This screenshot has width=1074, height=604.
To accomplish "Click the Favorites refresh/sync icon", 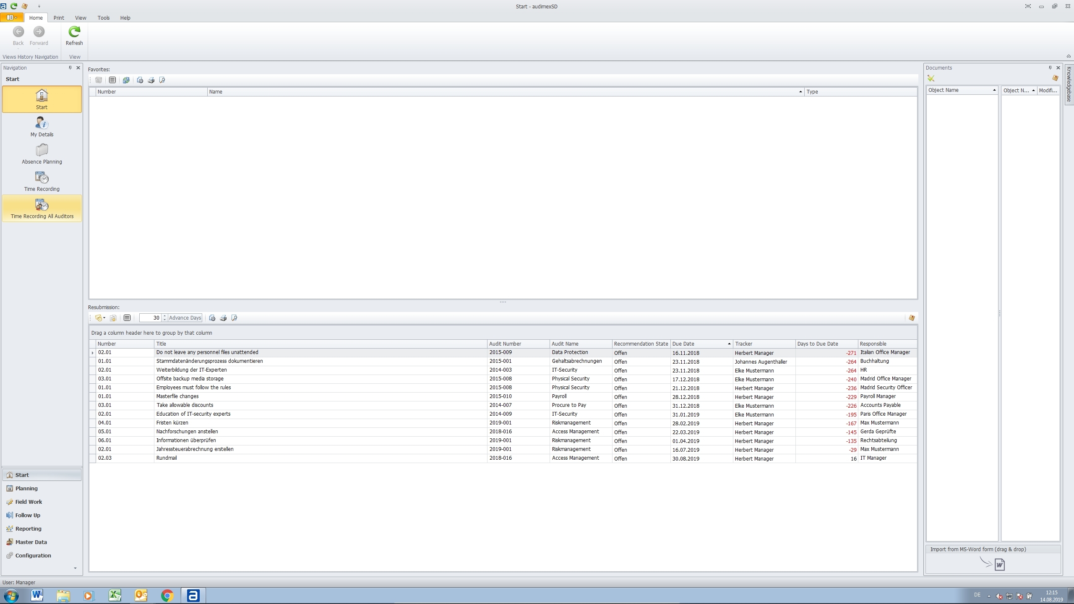I will coord(126,80).
